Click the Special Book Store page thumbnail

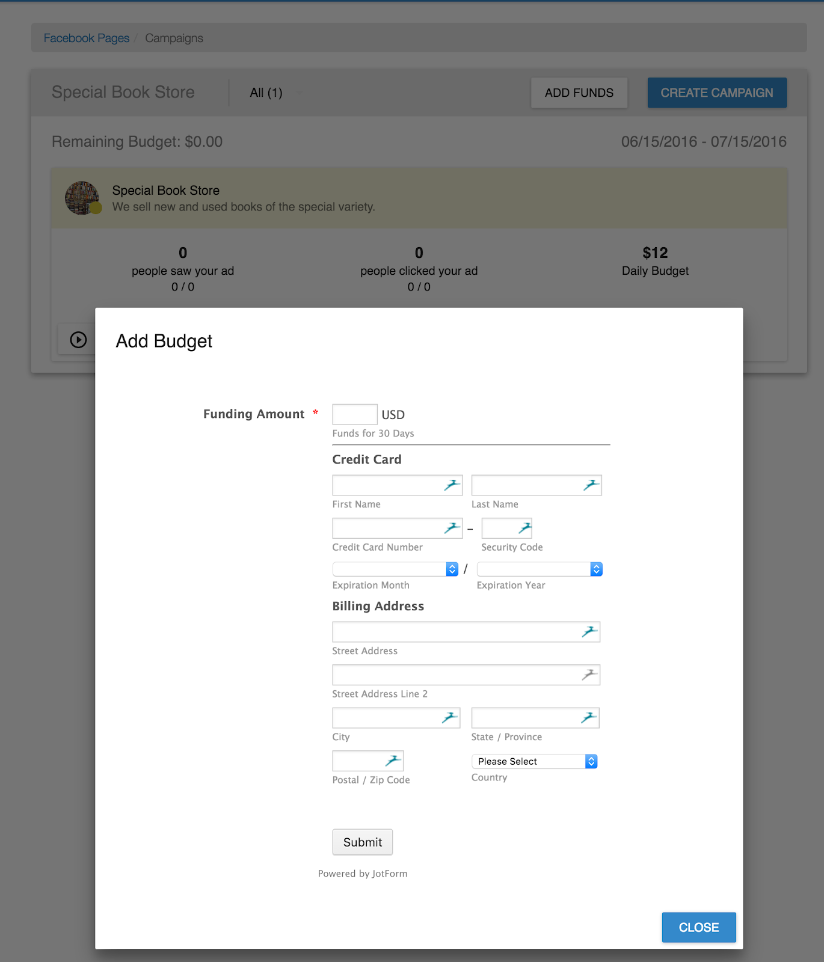(x=82, y=198)
